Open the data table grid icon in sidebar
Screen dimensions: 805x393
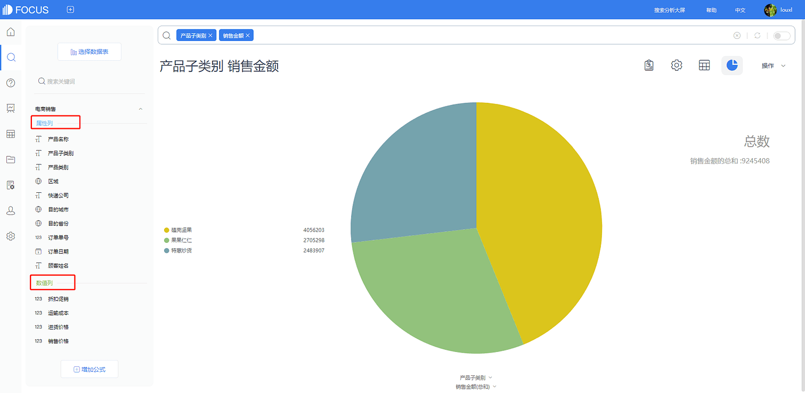coord(11,134)
